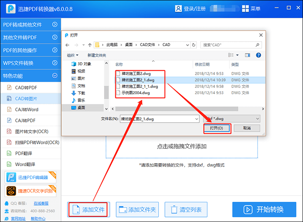Click the 开始转换 button

click(x=264, y=209)
